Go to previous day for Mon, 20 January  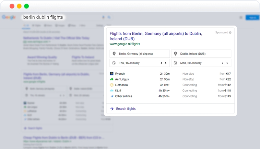pos(223,63)
